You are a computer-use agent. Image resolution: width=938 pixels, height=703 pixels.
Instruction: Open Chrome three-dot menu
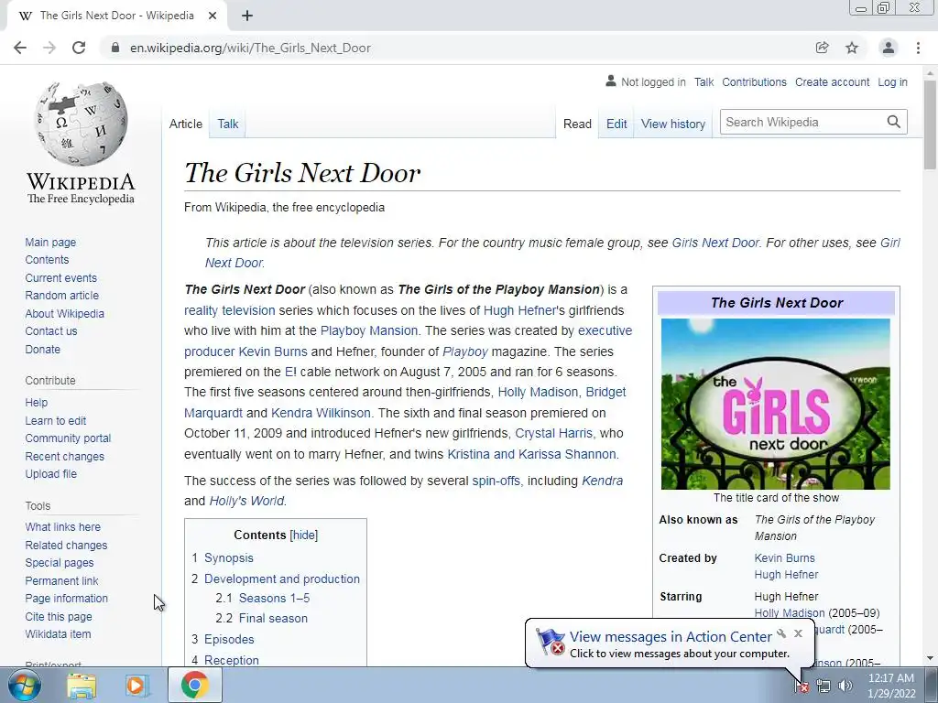coord(918,48)
